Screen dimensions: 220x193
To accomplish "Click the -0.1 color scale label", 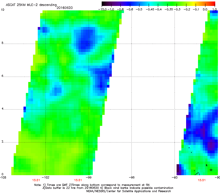I will [x=196, y=10].
